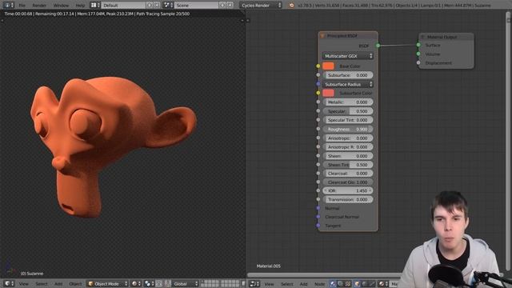The width and height of the screenshot is (512, 288).
Task: Click the Material.005 label in node editor
Action: (x=269, y=266)
